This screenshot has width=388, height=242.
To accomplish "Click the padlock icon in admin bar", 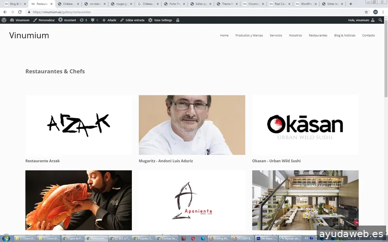I will (178, 20).
